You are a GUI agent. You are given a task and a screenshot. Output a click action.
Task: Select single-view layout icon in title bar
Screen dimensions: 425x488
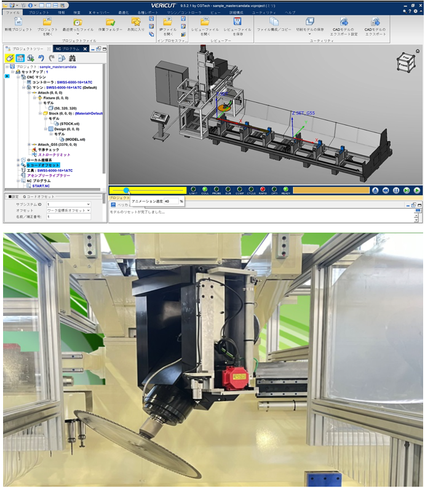click(x=41, y=6)
